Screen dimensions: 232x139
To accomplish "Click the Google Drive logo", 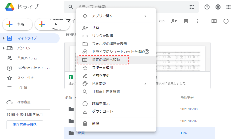I will [10, 7].
